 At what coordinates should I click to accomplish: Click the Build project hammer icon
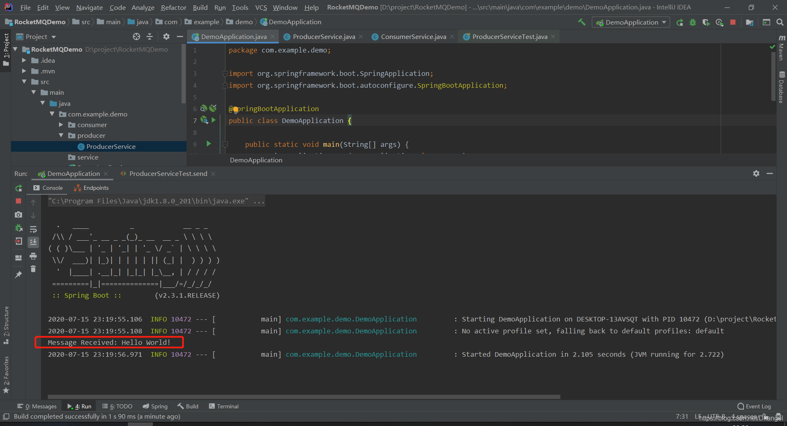(x=582, y=22)
